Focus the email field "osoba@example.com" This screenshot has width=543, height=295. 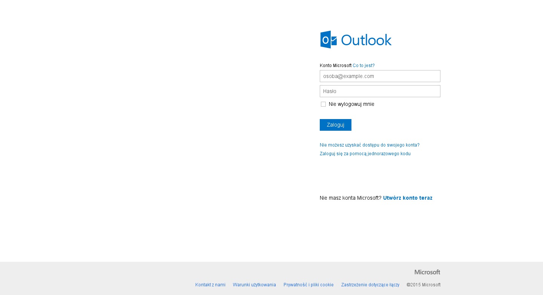pos(380,76)
